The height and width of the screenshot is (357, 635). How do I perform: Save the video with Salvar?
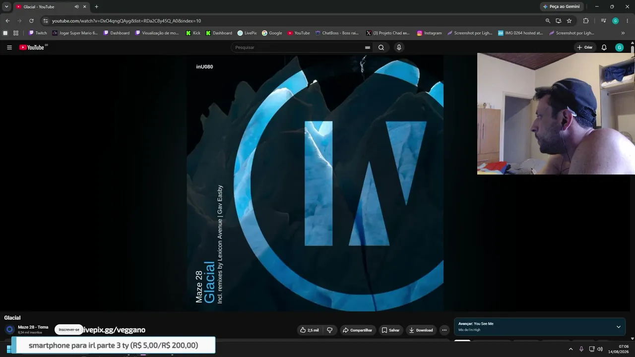click(x=391, y=330)
